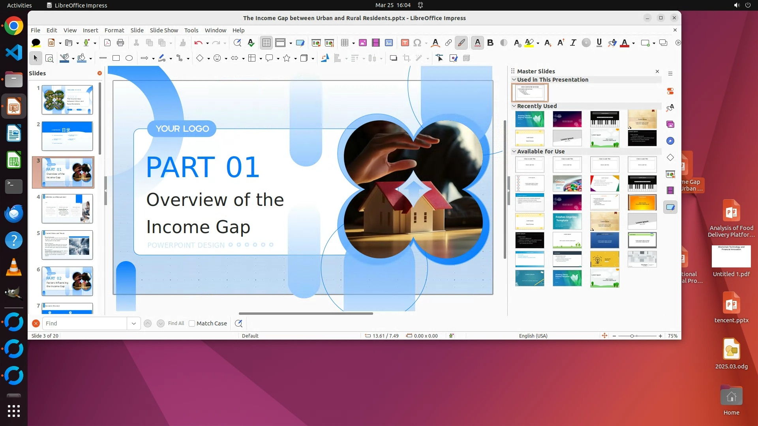
Task: Open the Format menu
Action: point(114,30)
